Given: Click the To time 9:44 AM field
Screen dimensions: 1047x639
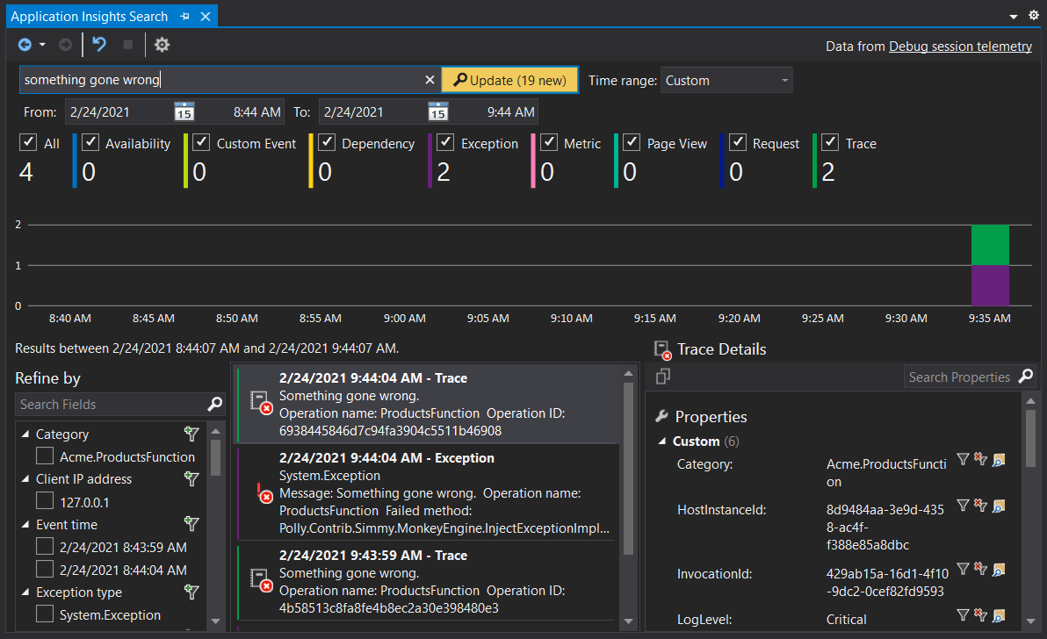Looking at the screenshot, I should click(511, 112).
